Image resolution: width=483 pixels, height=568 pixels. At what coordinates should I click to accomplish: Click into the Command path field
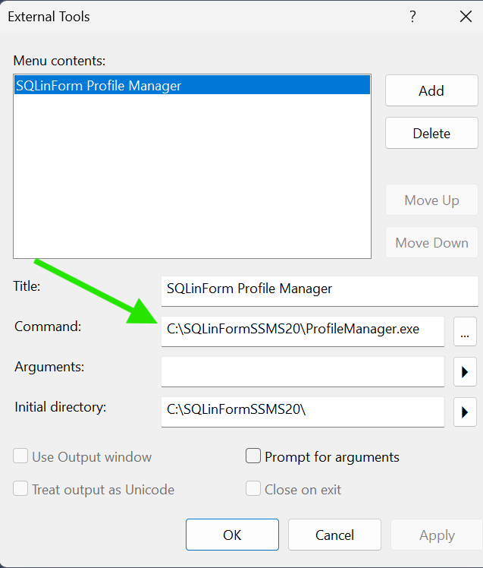(x=303, y=331)
